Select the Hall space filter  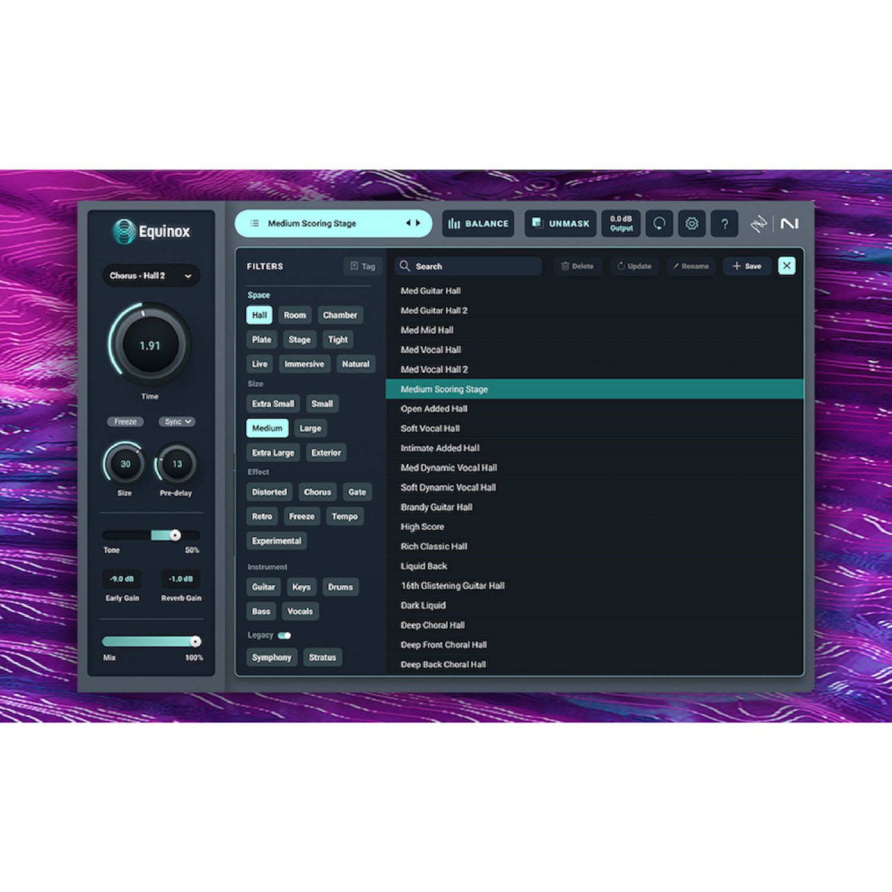259,315
